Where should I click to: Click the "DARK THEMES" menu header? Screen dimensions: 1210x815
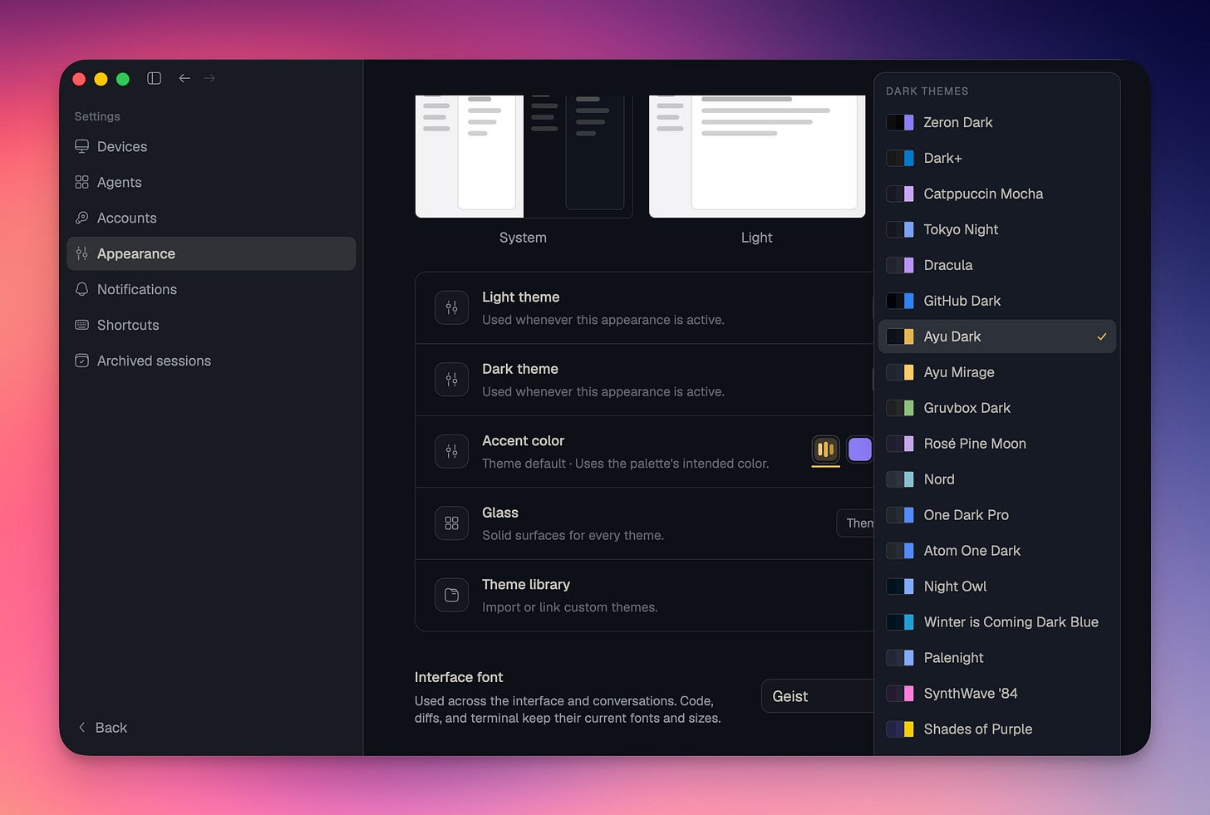[927, 91]
